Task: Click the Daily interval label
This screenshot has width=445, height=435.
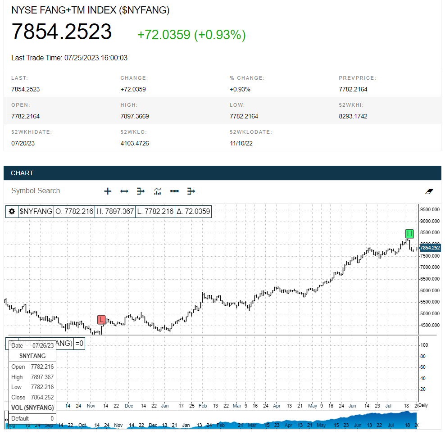Action: (423, 405)
